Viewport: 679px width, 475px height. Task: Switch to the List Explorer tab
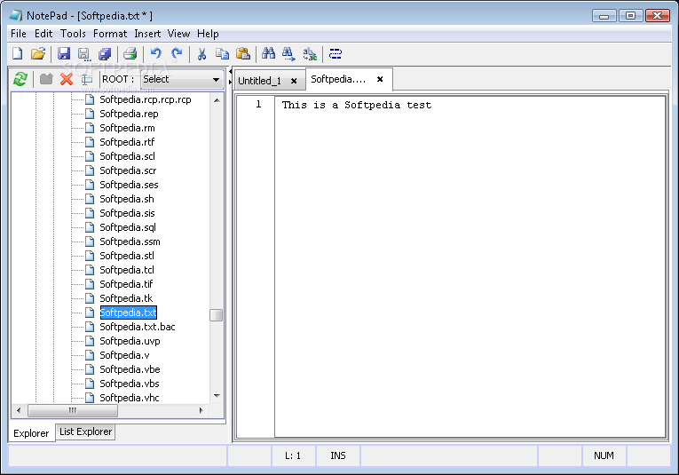[86, 431]
